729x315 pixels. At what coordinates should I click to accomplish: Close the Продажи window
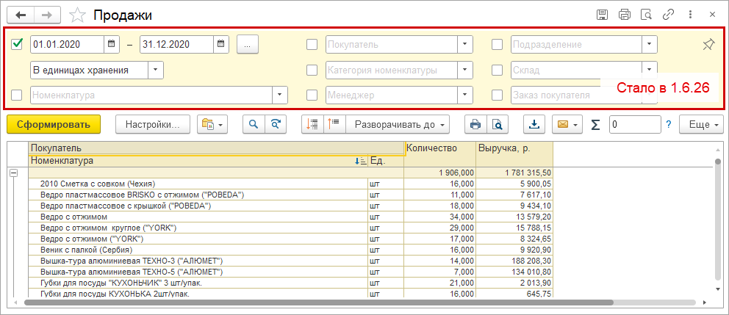tap(712, 15)
